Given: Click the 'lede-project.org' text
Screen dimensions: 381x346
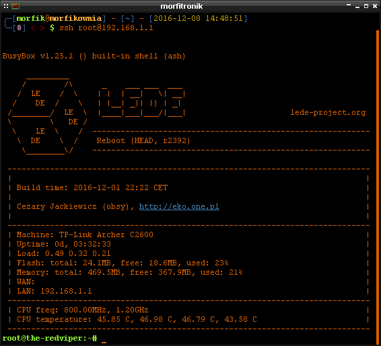Looking at the screenshot, I should (x=328, y=112).
